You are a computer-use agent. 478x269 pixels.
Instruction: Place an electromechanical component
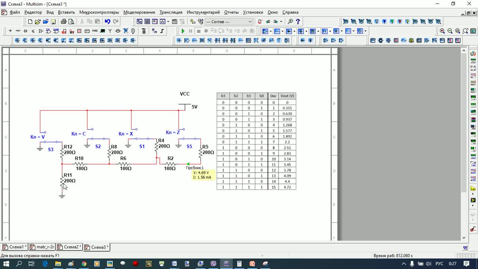pos(118,31)
